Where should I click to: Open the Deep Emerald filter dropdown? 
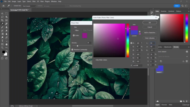[87, 30]
